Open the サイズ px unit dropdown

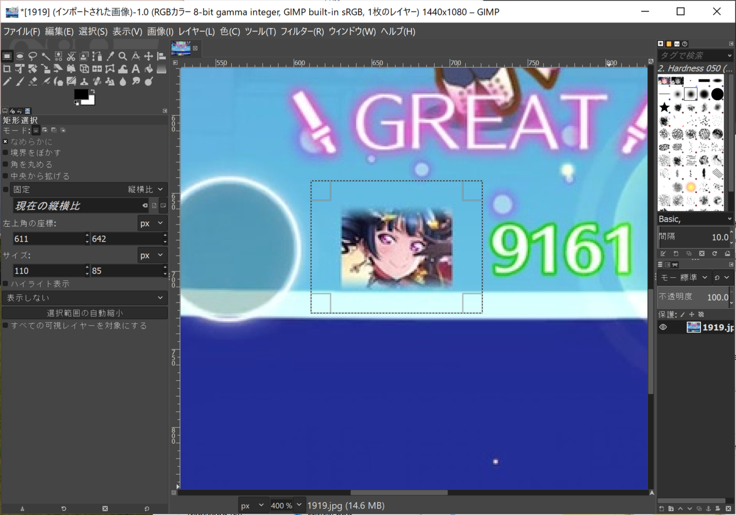click(x=152, y=255)
